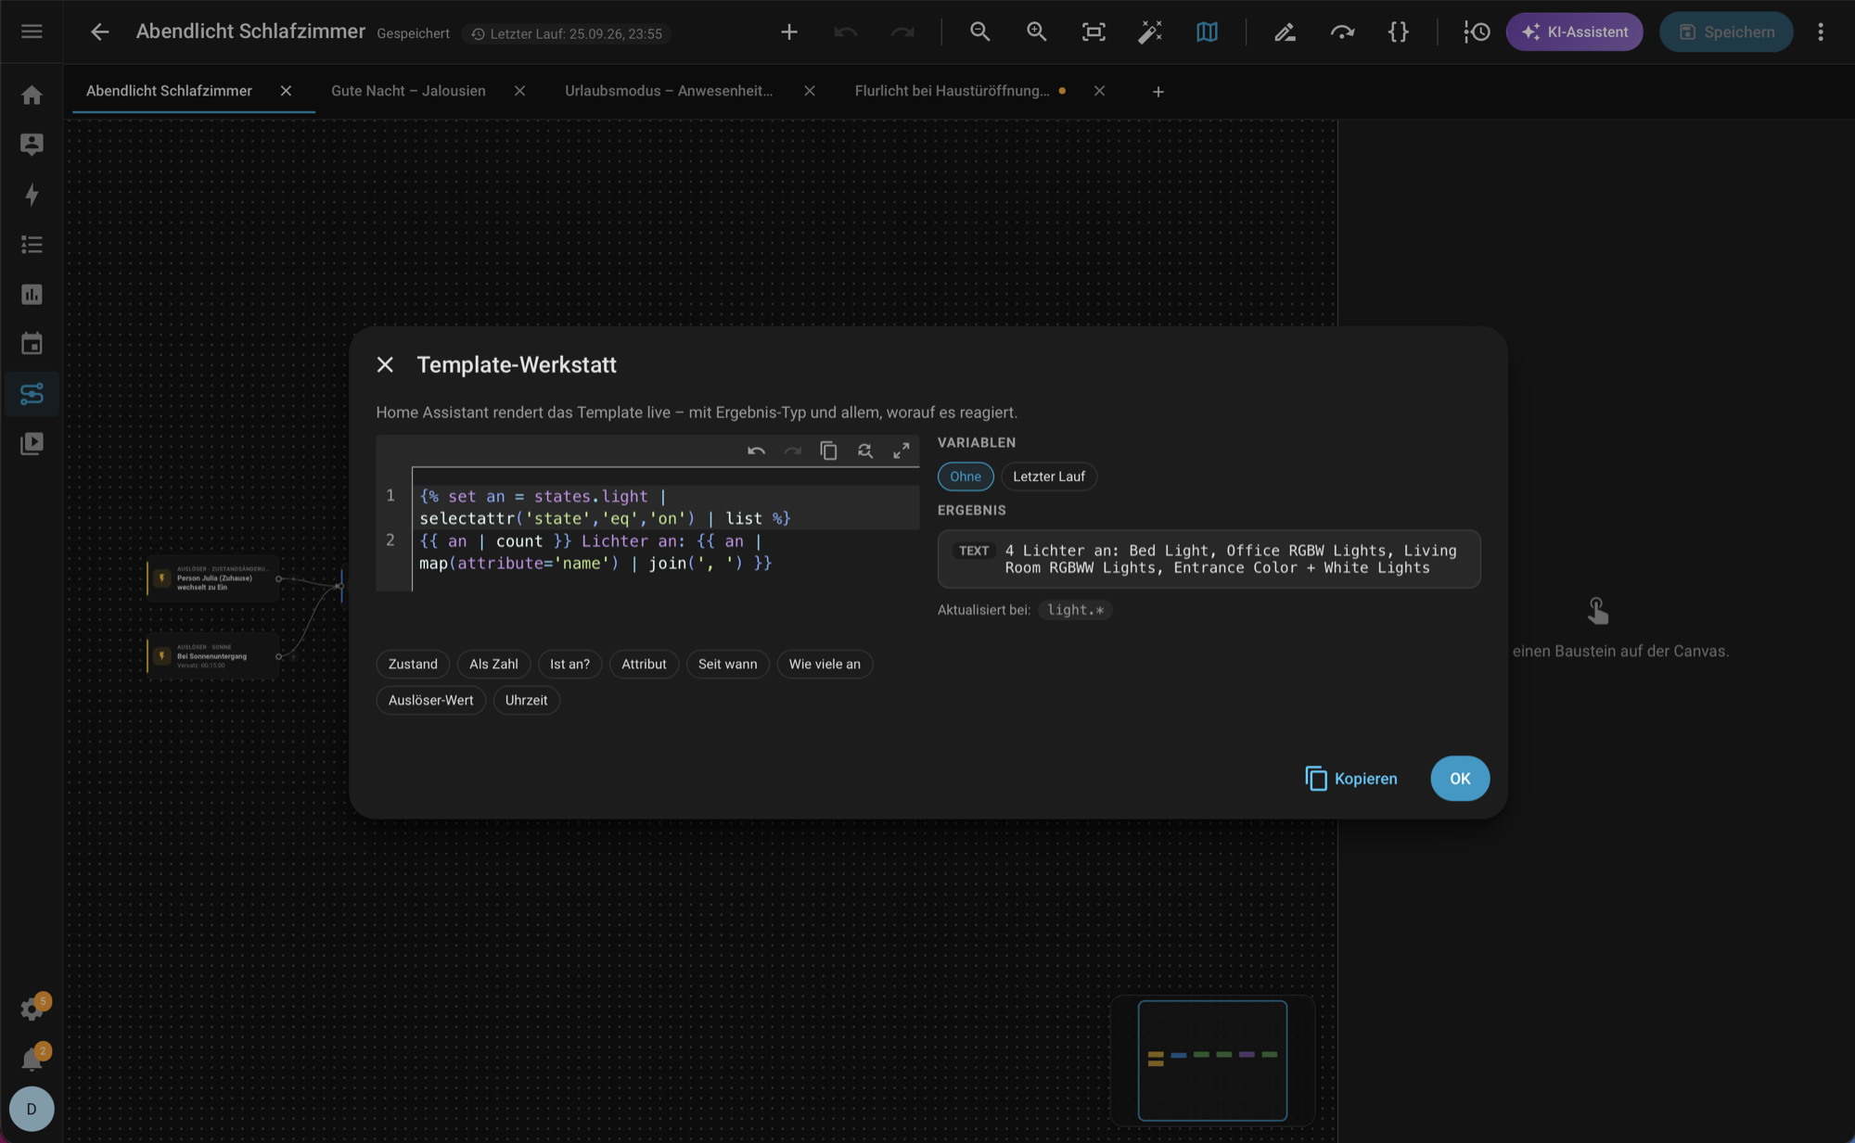The image size is (1855, 1143).
Task: Zoom in the canvas
Action: point(1037,32)
